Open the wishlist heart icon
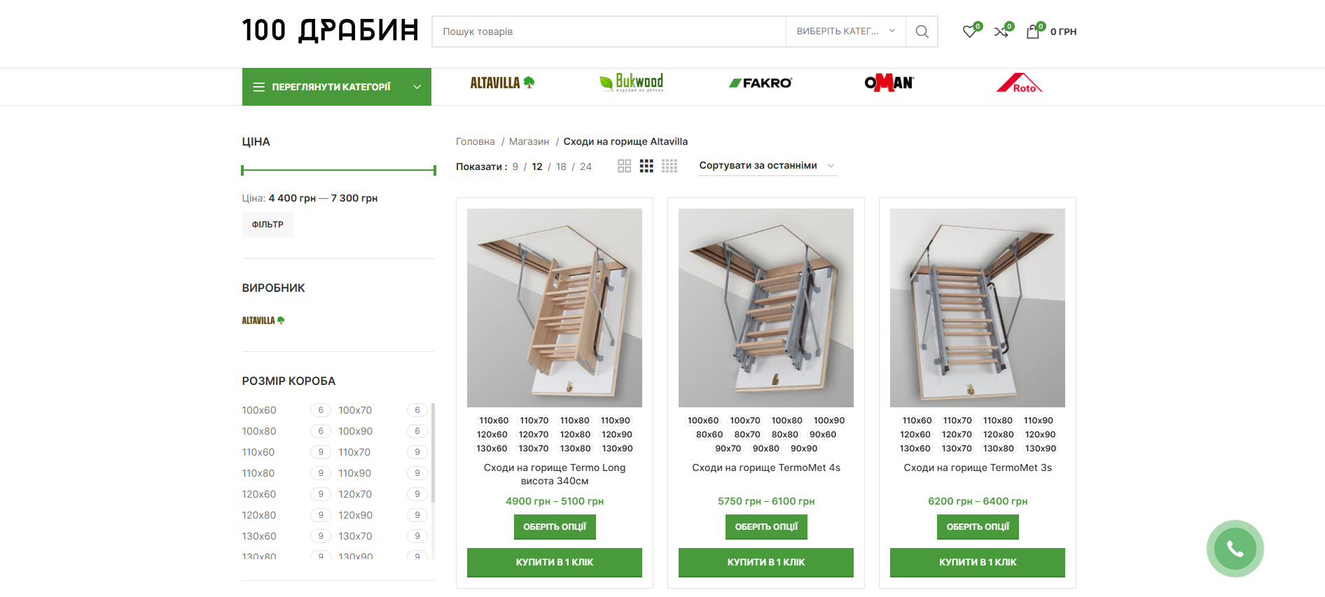Image resolution: width=1325 pixels, height=597 pixels. 970,31
